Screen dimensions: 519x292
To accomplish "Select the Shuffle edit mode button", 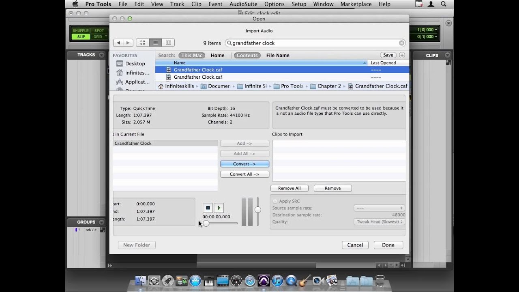I will (x=81, y=30).
